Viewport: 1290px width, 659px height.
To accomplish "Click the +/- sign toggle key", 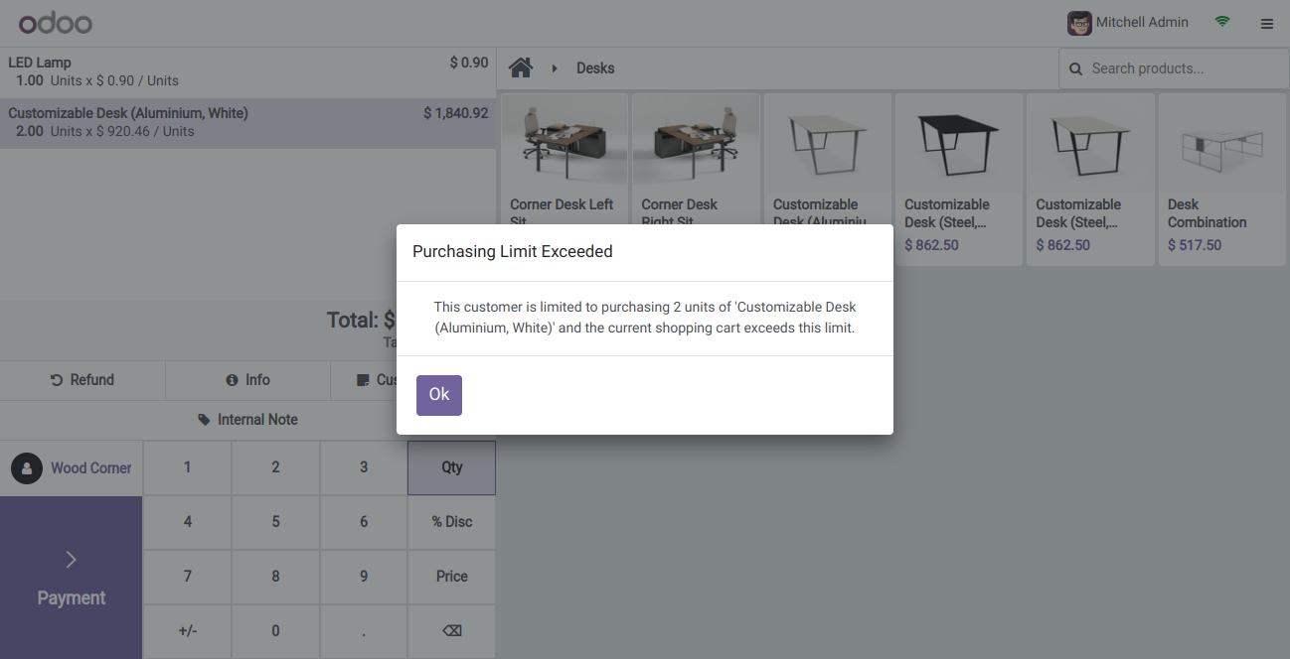I will (x=187, y=631).
